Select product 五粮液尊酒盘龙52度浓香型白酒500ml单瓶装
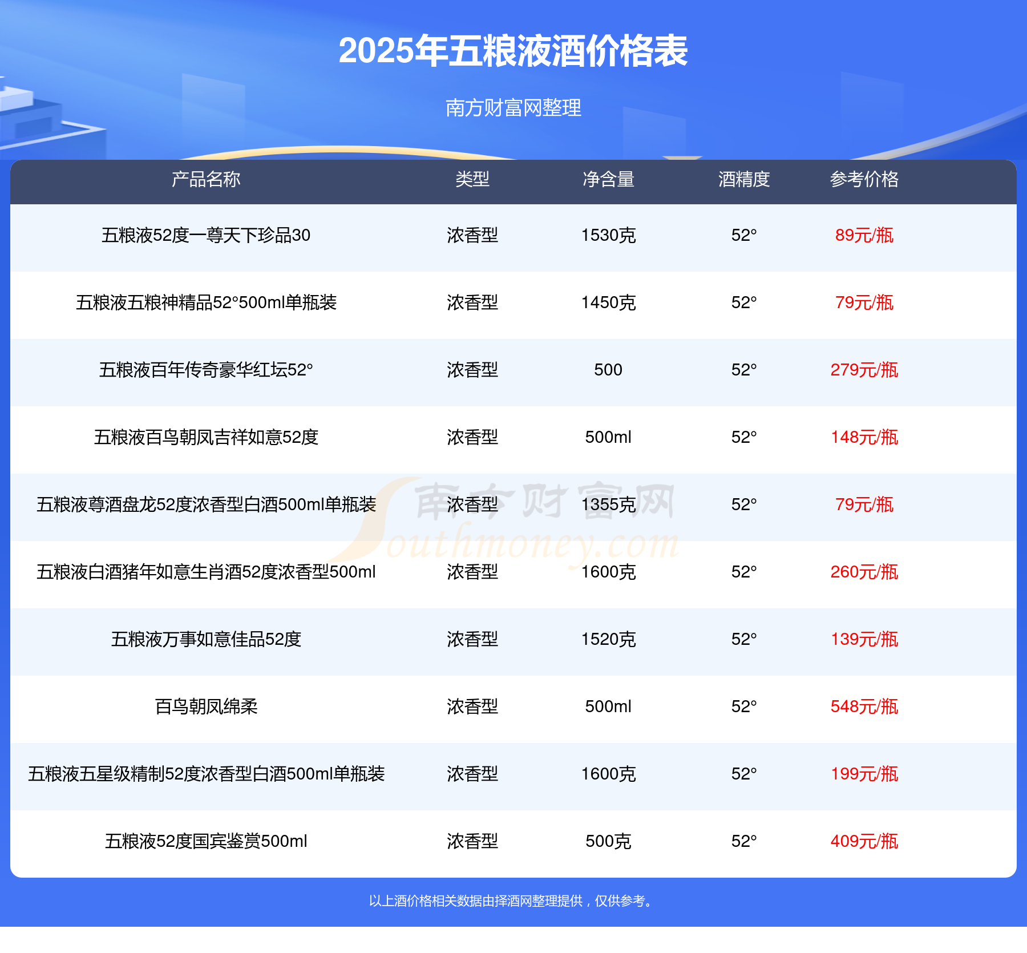Screen dimensions: 1027x953 coord(206,504)
